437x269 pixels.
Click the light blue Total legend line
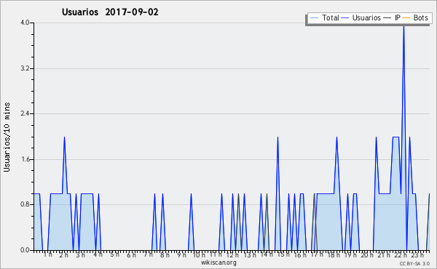tap(314, 18)
